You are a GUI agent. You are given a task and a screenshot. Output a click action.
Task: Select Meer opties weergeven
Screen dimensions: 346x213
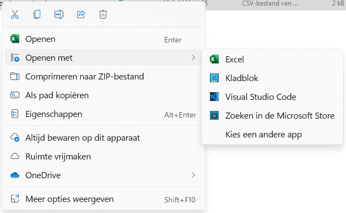(103, 199)
